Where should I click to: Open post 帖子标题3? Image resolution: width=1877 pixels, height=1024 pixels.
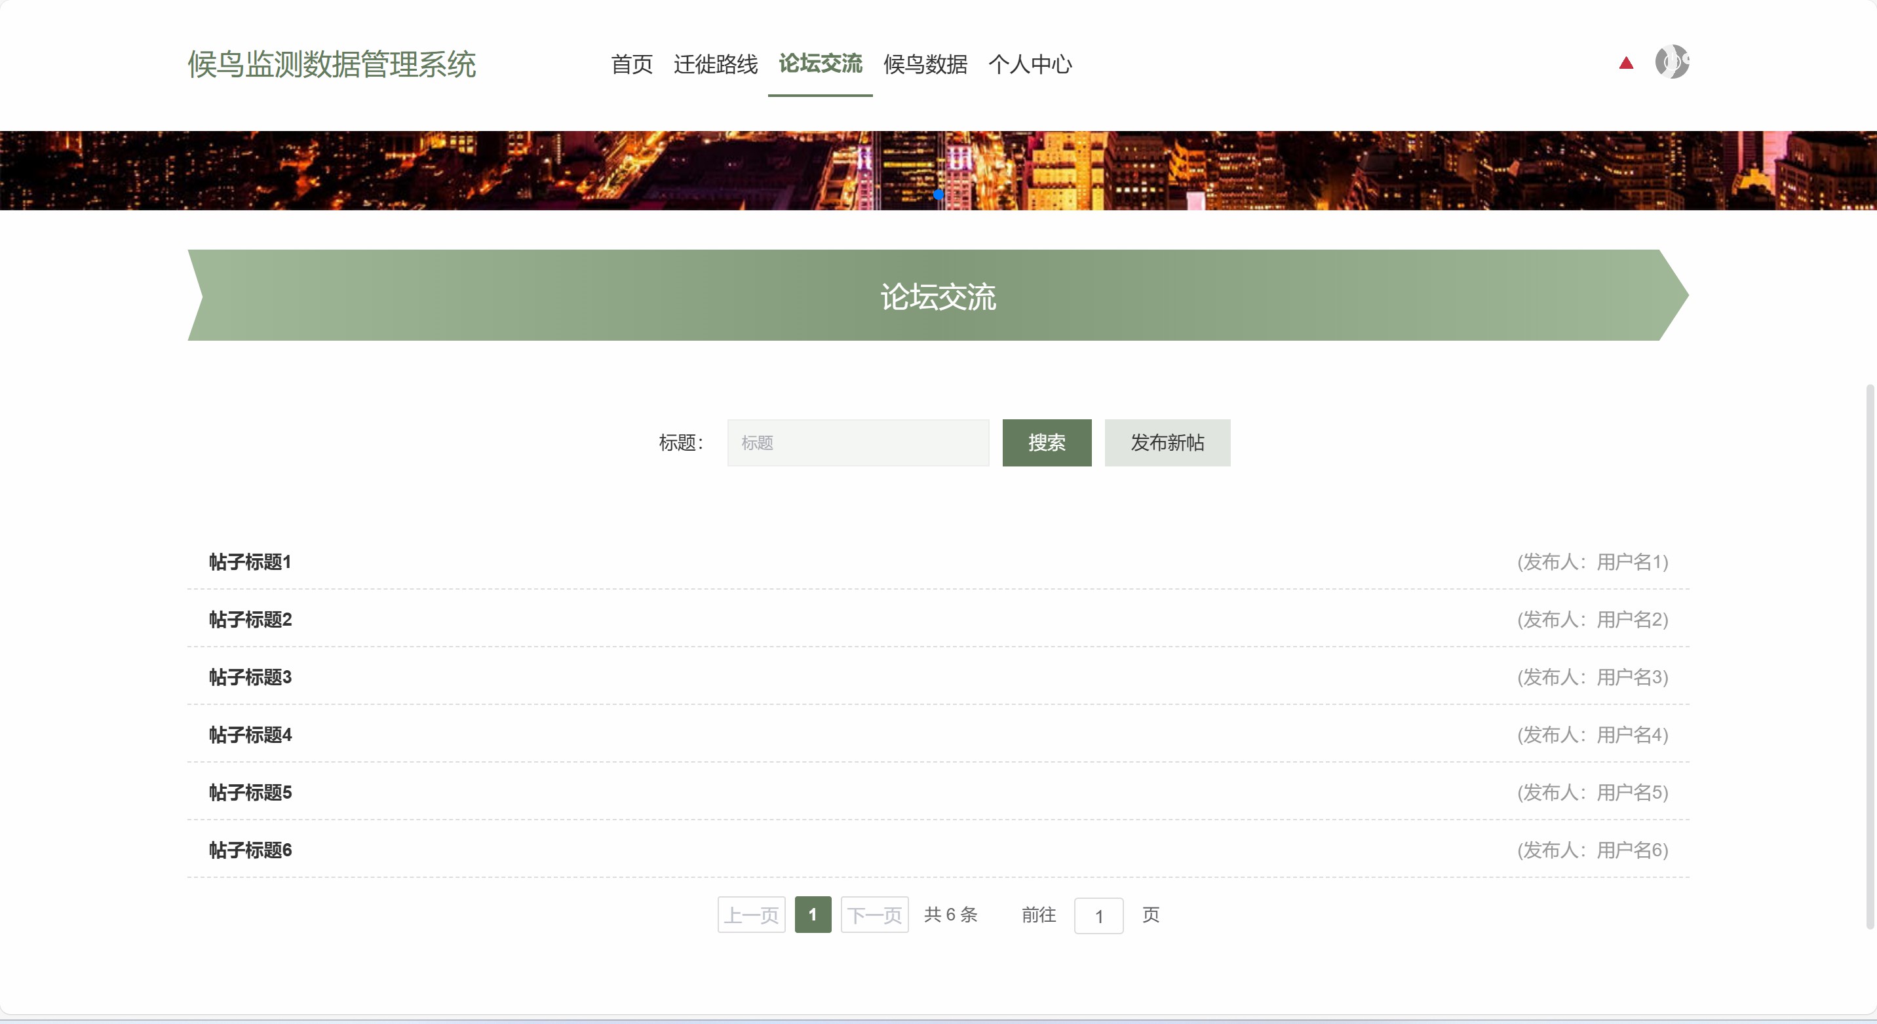click(250, 677)
